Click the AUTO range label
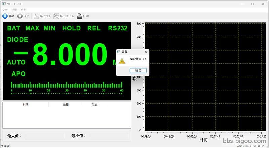 coord(16,62)
